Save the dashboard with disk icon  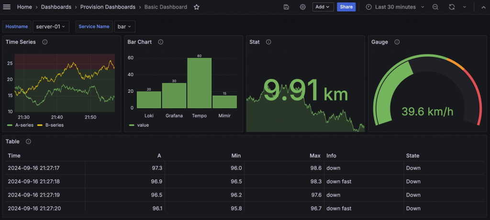[286, 7]
